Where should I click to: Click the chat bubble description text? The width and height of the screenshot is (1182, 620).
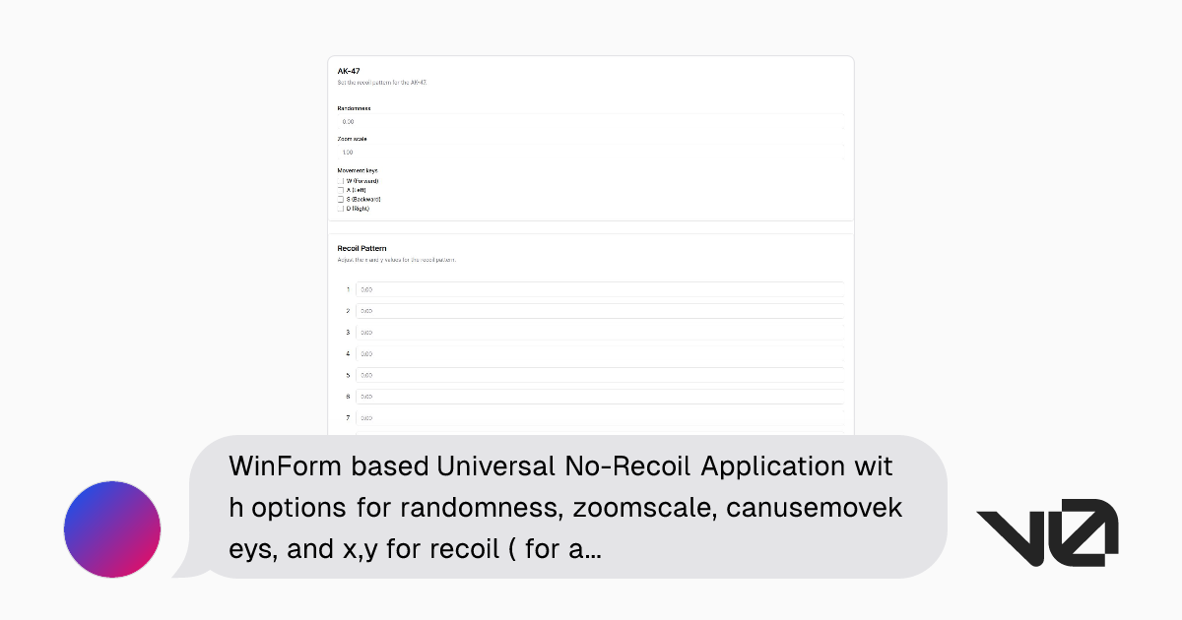[x=566, y=507]
